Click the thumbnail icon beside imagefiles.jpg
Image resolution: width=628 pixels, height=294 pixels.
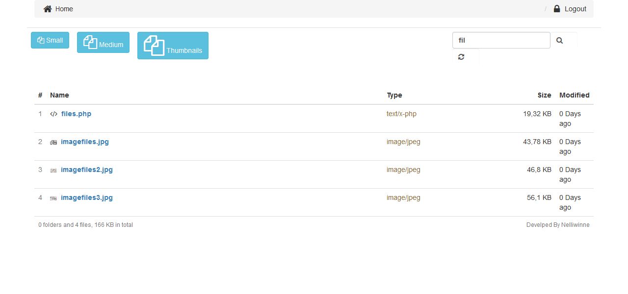(x=53, y=142)
